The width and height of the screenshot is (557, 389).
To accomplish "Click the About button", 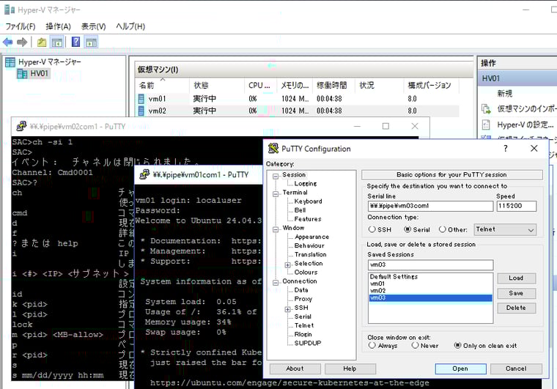I will 295,368.
